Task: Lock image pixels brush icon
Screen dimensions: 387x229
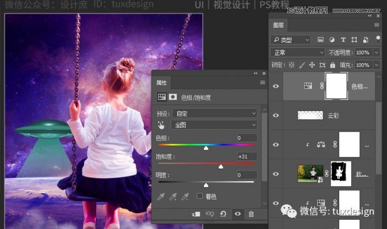Action: point(301,65)
